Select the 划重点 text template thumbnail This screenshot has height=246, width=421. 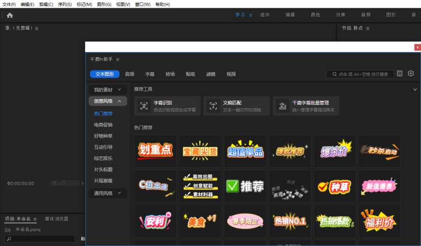coord(155,151)
